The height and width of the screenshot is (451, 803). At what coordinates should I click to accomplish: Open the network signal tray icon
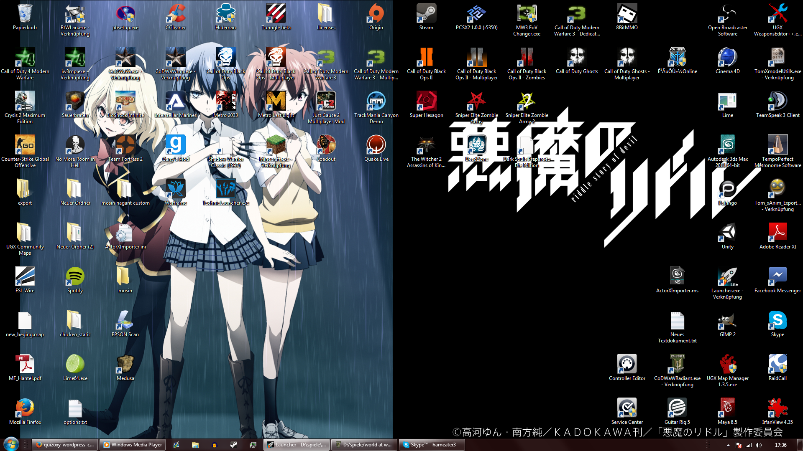pyautogui.click(x=749, y=445)
